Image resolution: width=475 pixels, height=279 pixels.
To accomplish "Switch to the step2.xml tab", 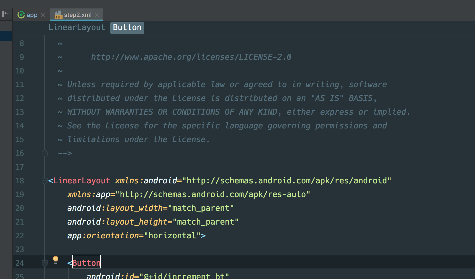I will coord(78,15).
